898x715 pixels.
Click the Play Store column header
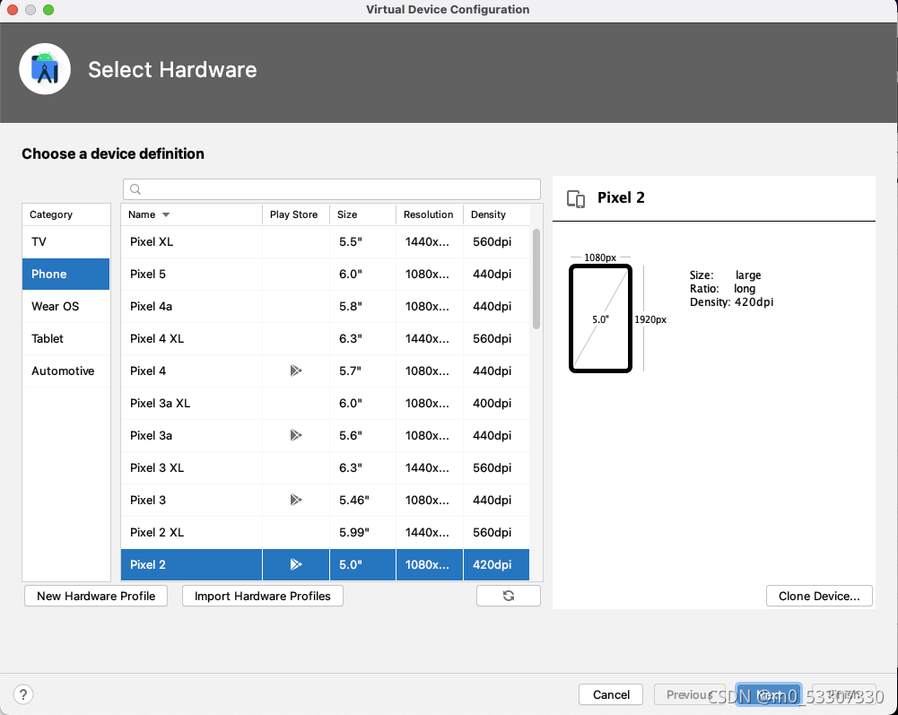coord(295,214)
